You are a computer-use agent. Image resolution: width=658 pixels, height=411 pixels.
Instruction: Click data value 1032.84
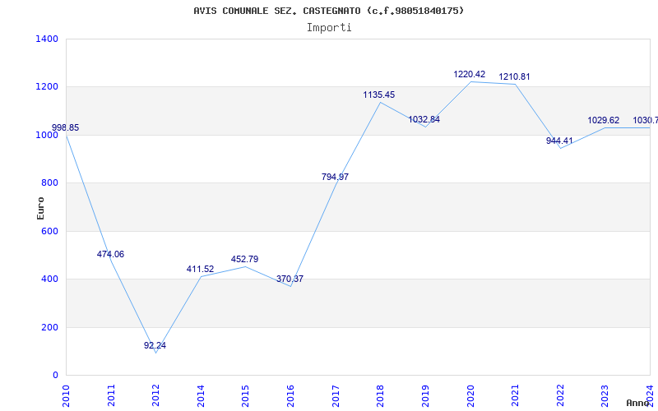point(424,119)
